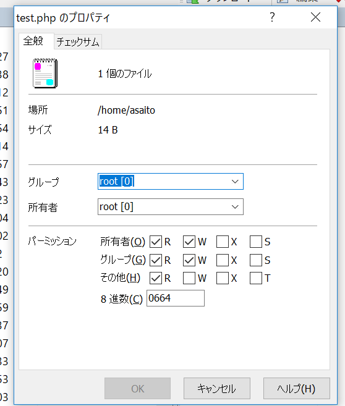Click the パーミッション label

click(x=52, y=242)
